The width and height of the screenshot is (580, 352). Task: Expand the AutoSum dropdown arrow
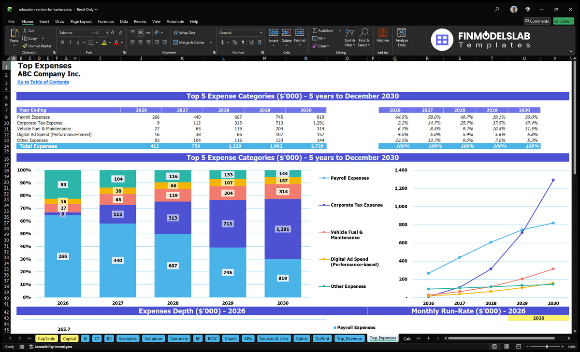pos(339,30)
